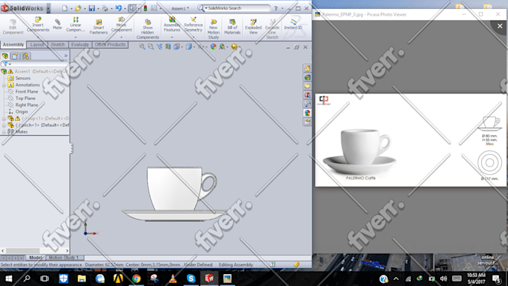Toggle the Select cursor tool
508x286 pixels.
132,8
